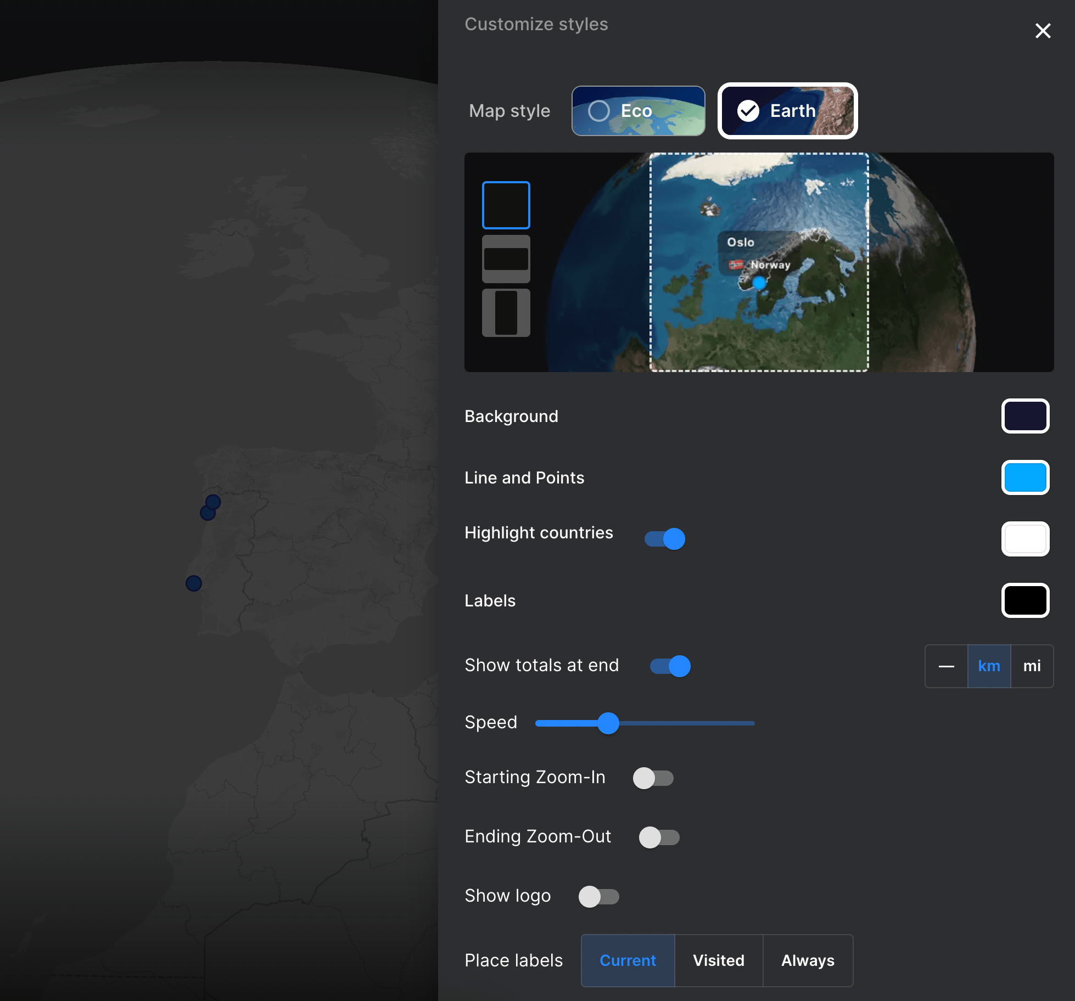Choose the portrait aspect ratio

506,312
